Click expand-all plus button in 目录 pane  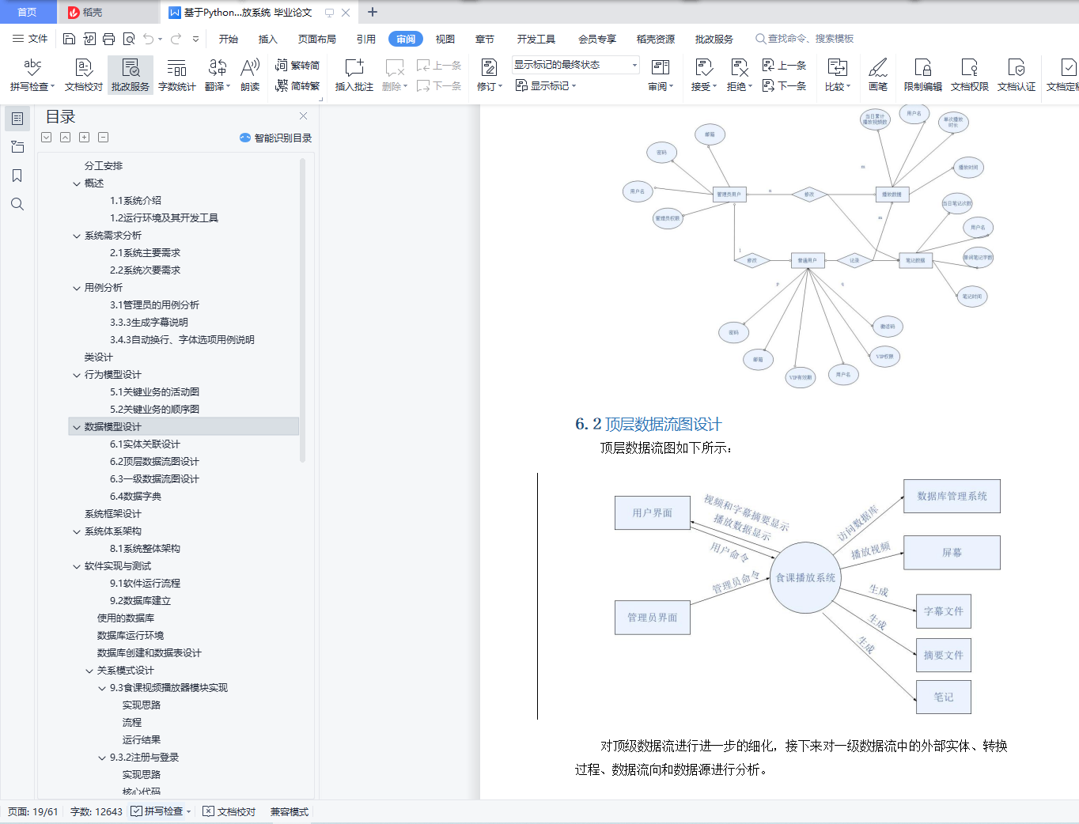pyautogui.click(x=85, y=138)
